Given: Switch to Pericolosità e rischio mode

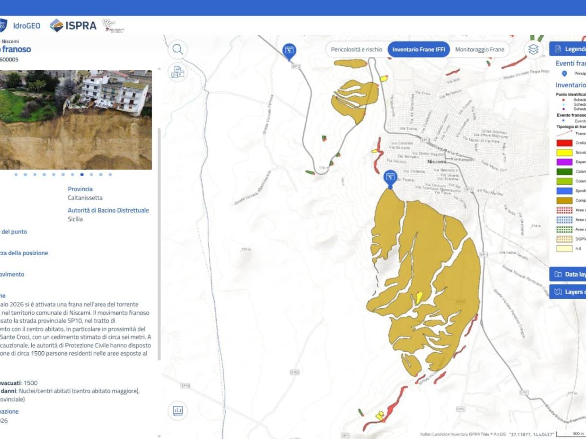Looking at the screenshot, I should (x=356, y=49).
